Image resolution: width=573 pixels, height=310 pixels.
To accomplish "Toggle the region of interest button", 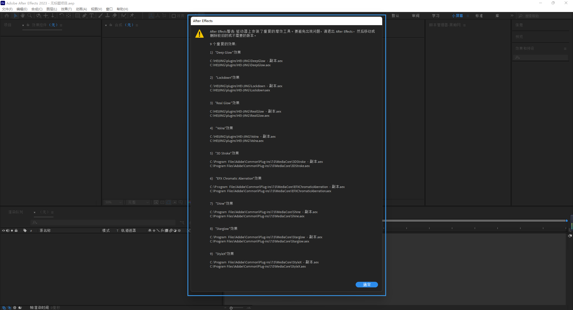I will click(175, 202).
